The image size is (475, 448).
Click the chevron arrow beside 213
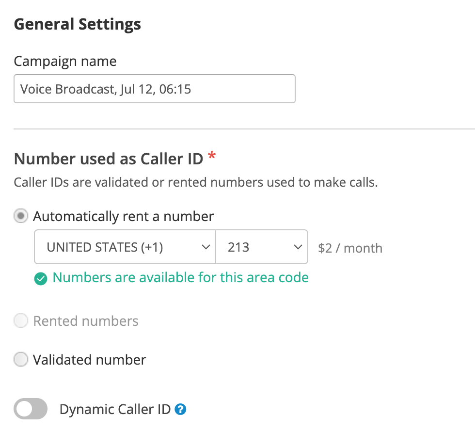point(298,247)
